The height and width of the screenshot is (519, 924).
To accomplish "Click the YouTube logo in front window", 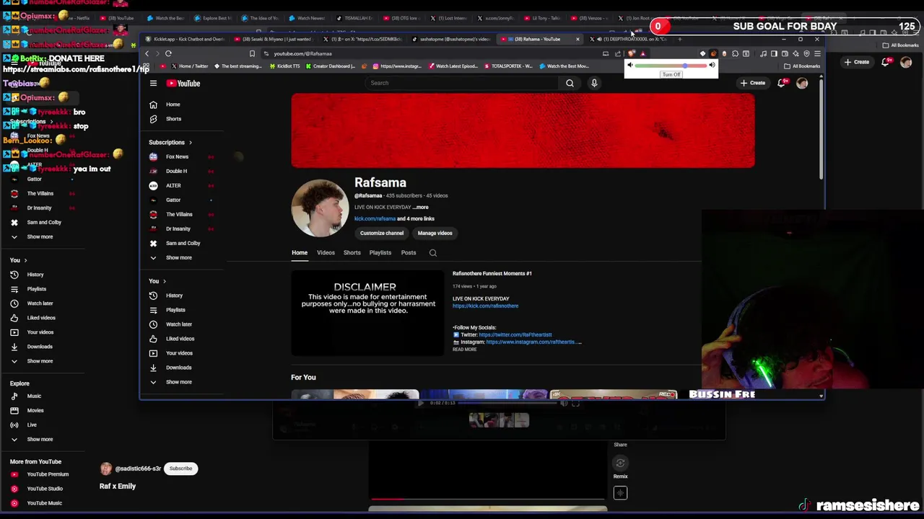I will click(x=183, y=84).
